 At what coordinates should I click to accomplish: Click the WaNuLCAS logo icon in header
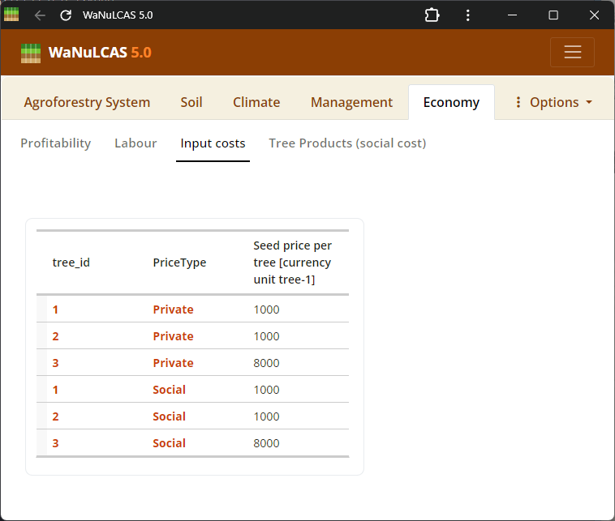[30, 53]
